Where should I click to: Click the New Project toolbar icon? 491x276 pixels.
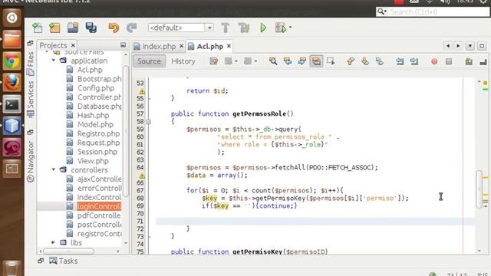point(54,28)
